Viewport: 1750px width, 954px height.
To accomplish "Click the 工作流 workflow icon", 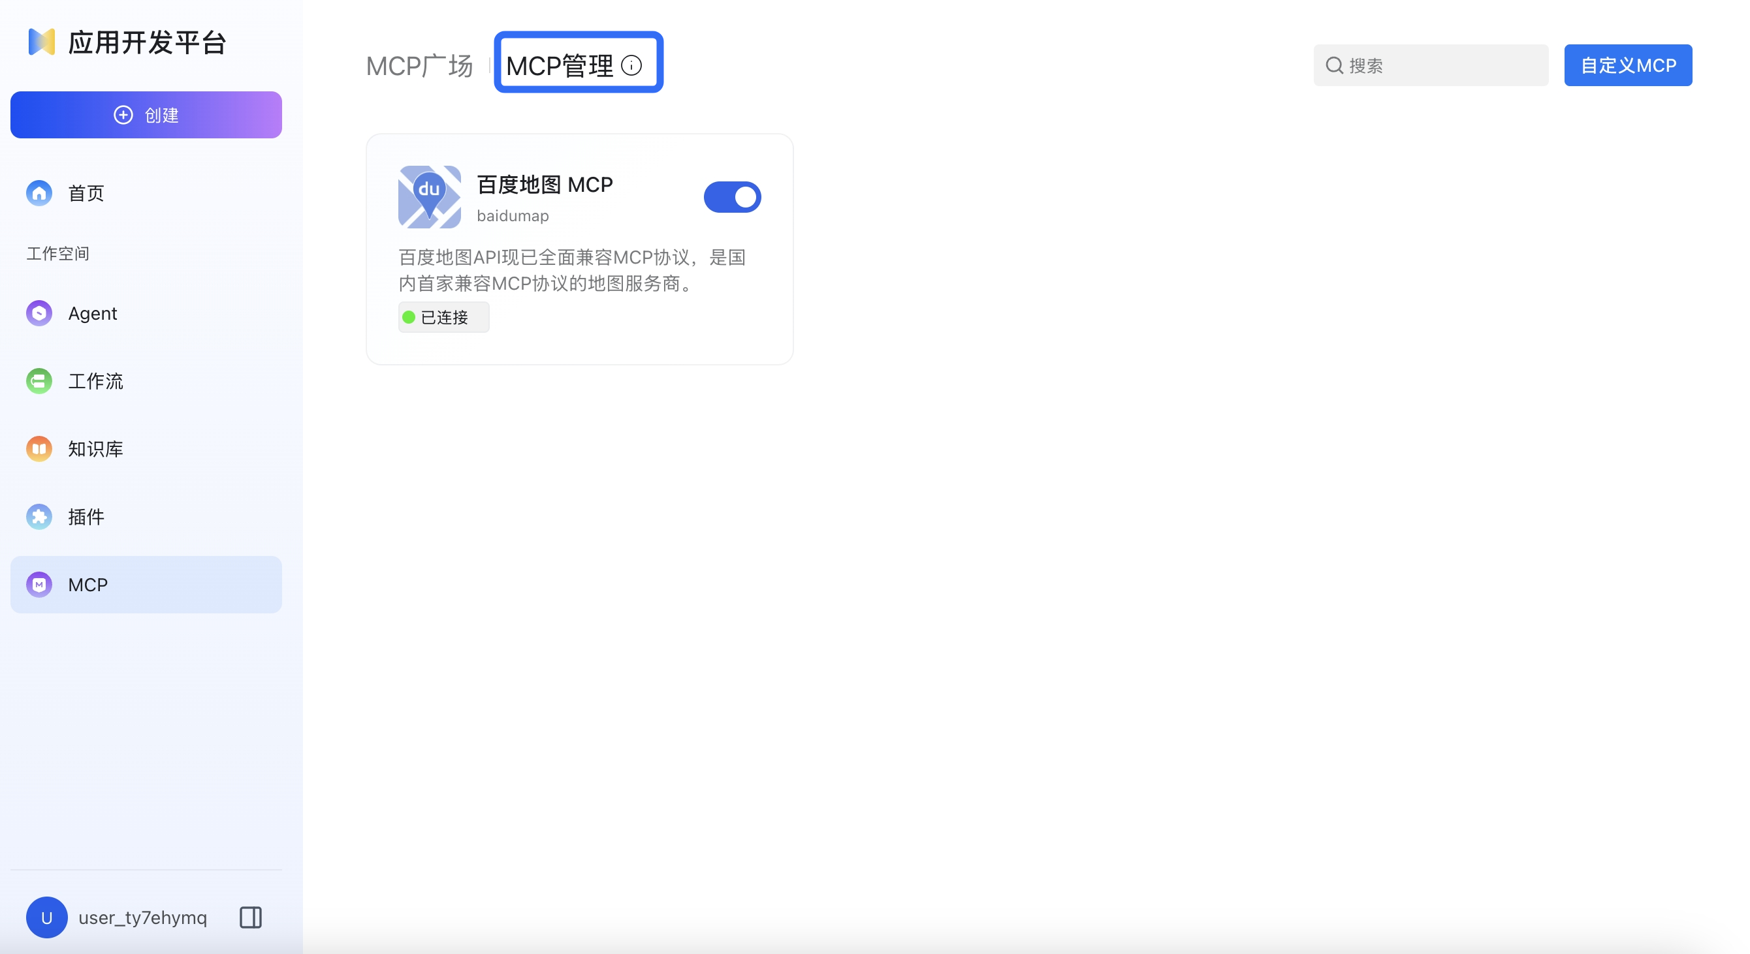I will click(39, 381).
